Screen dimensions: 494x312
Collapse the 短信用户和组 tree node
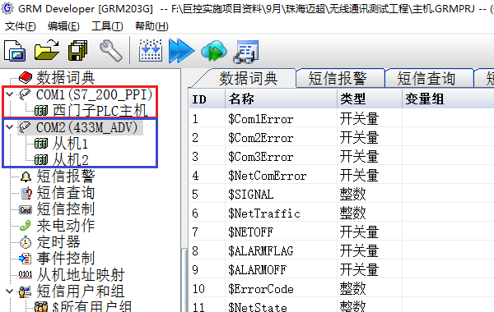[9, 291]
